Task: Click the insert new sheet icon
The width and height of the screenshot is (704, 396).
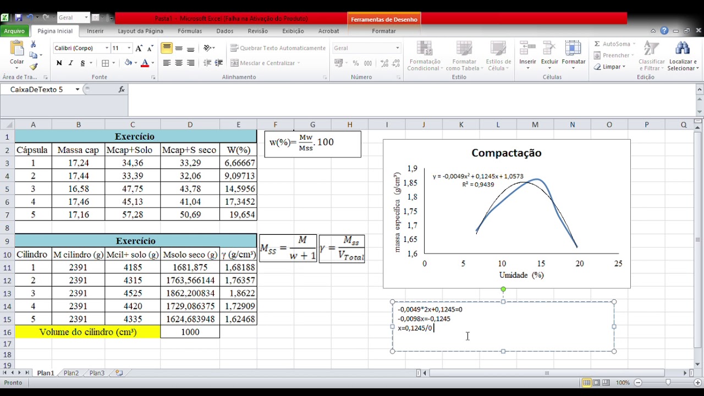Action: coord(119,373)
